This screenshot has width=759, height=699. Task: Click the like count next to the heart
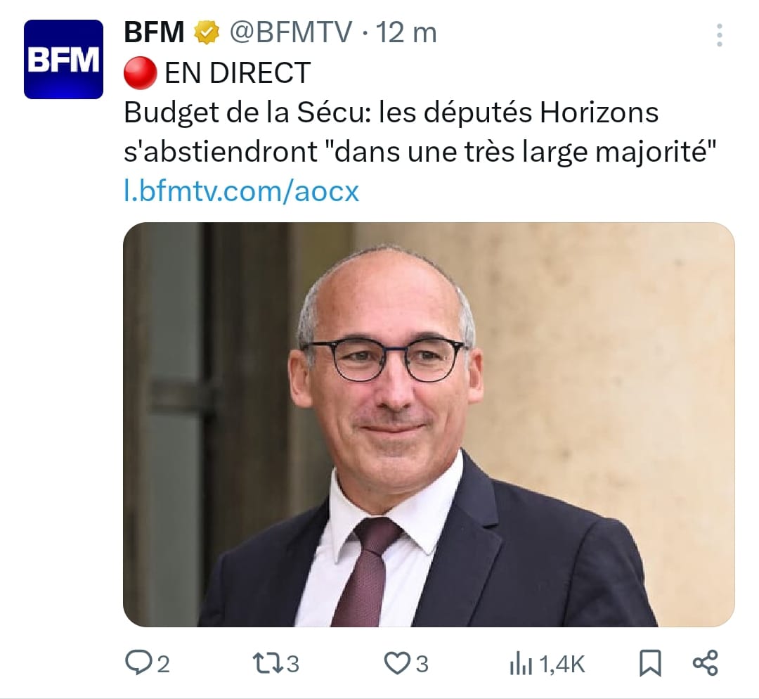pos(422,664)
